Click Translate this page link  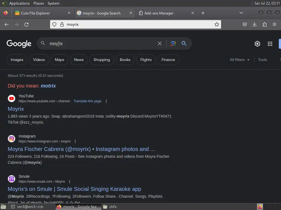(88, 101)
